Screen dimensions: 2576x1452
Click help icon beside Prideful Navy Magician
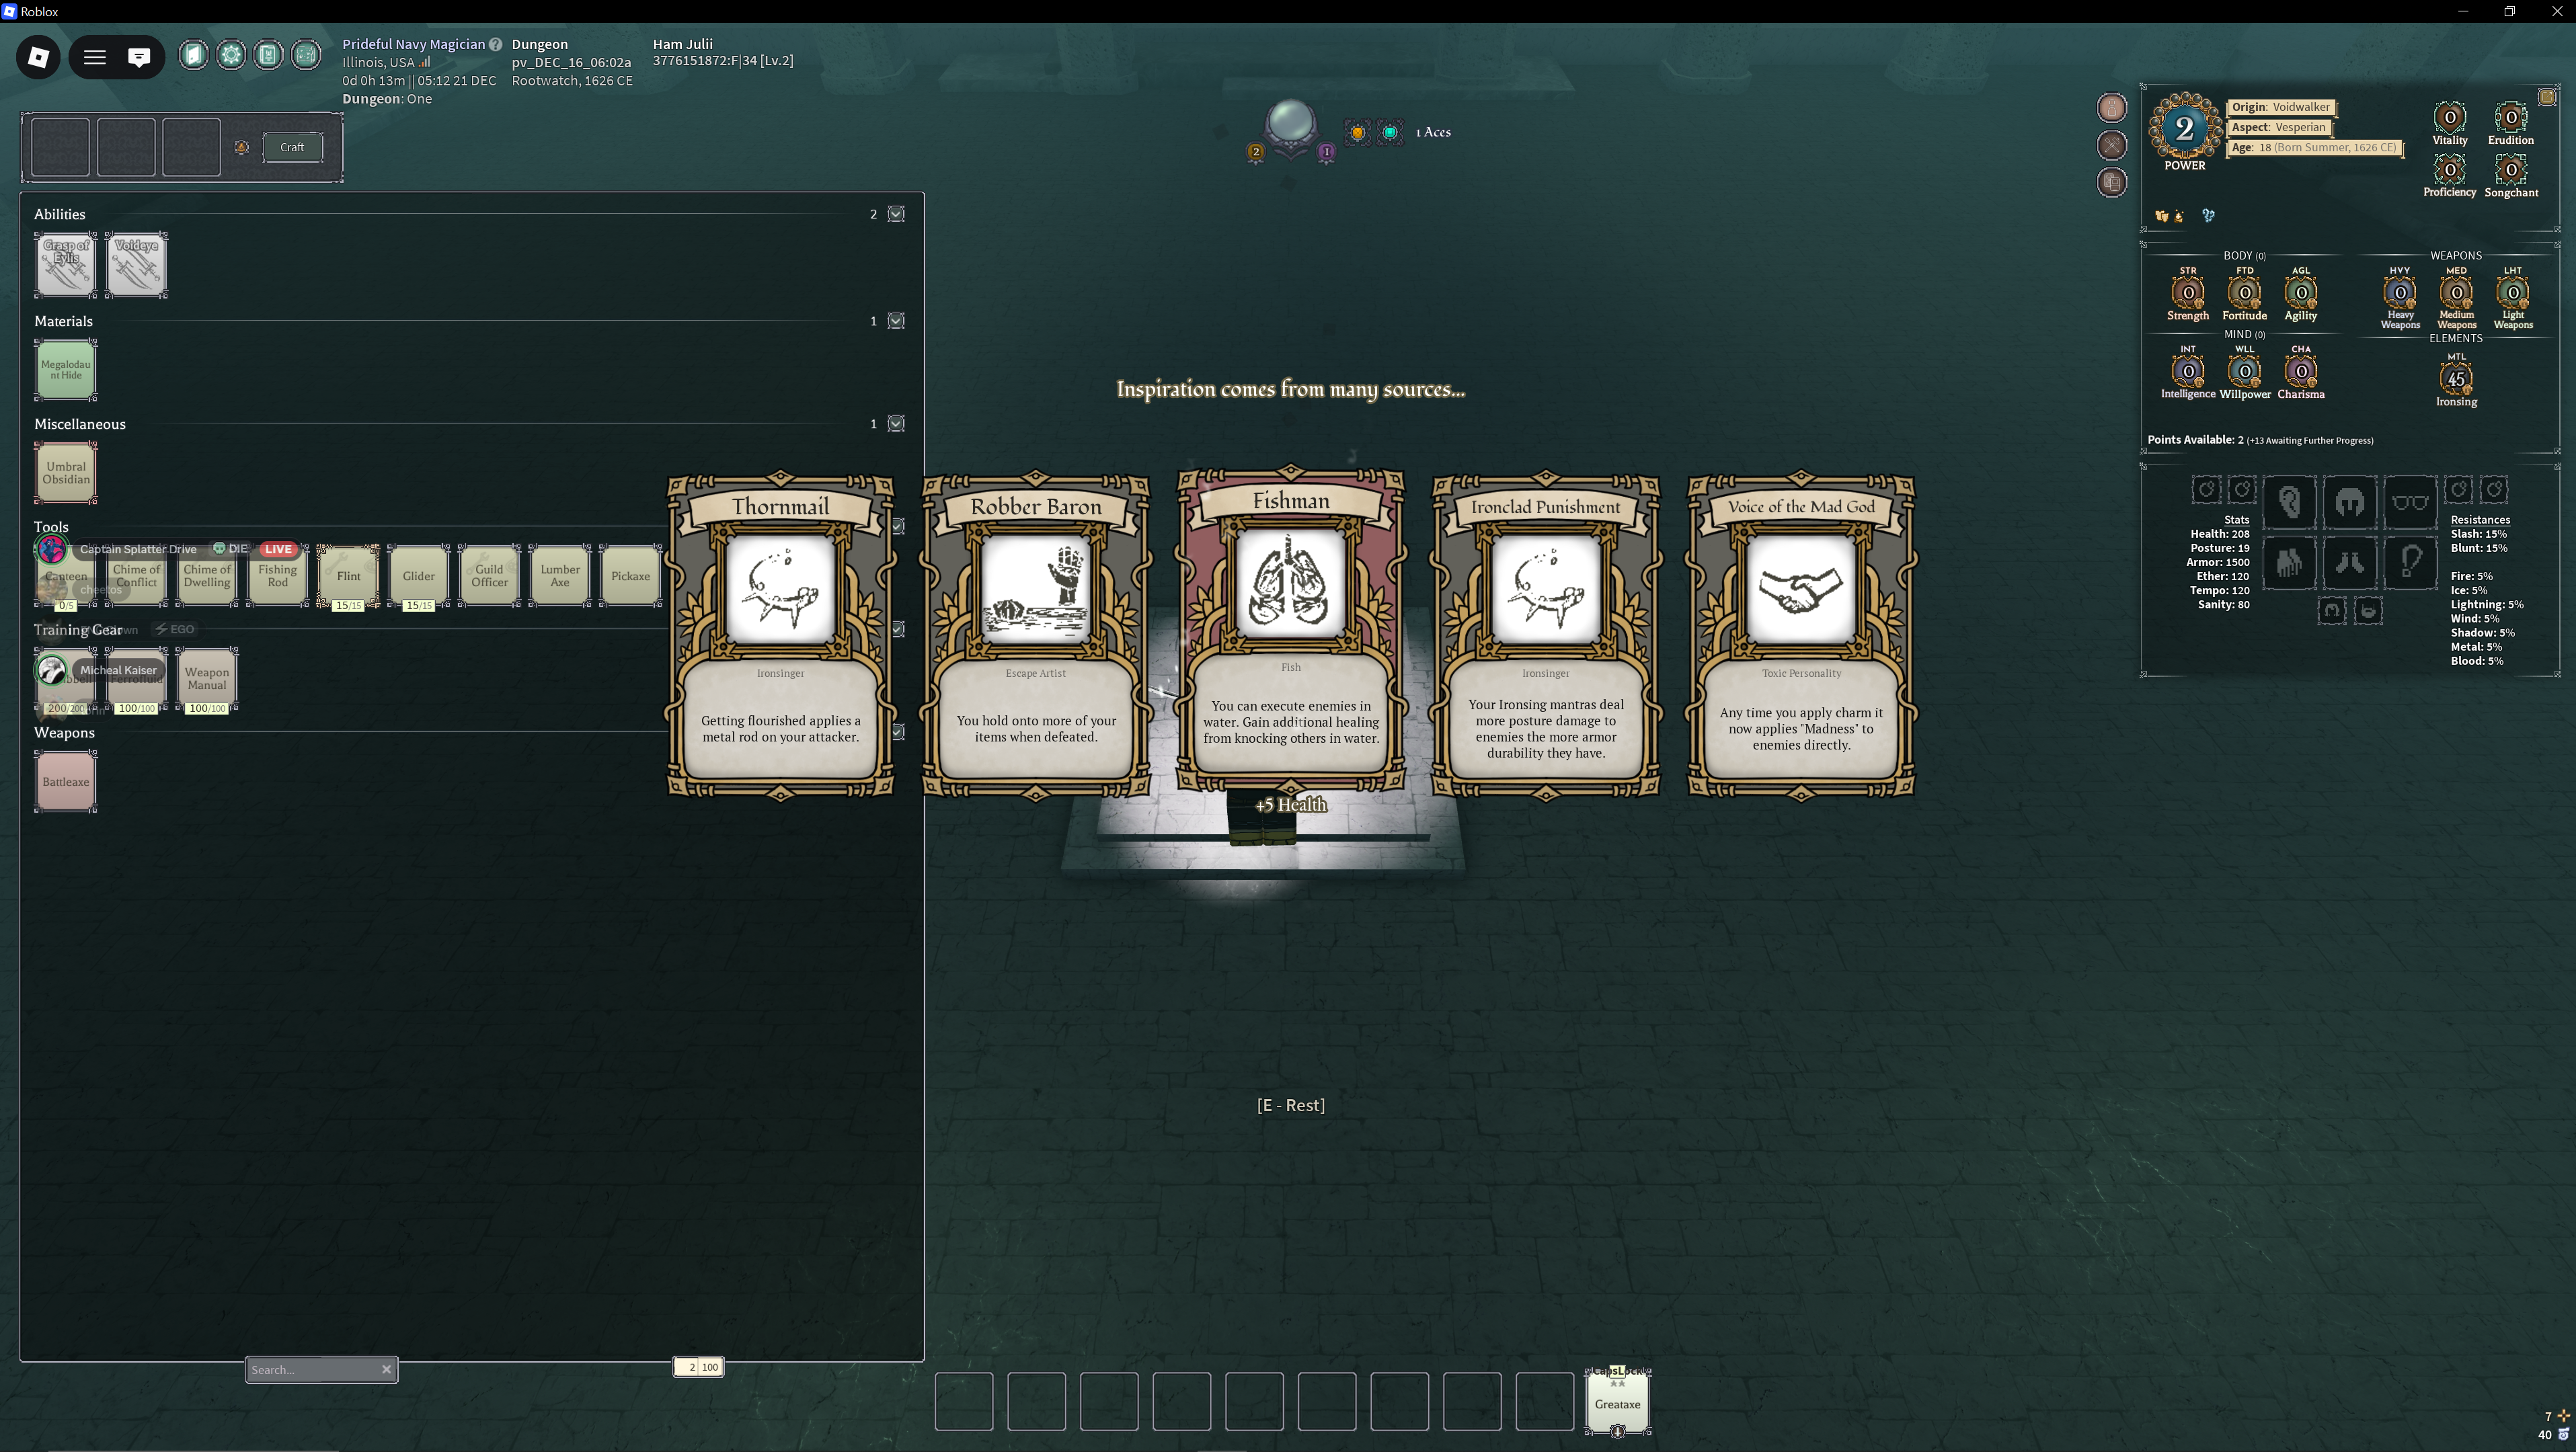(495, 44)
